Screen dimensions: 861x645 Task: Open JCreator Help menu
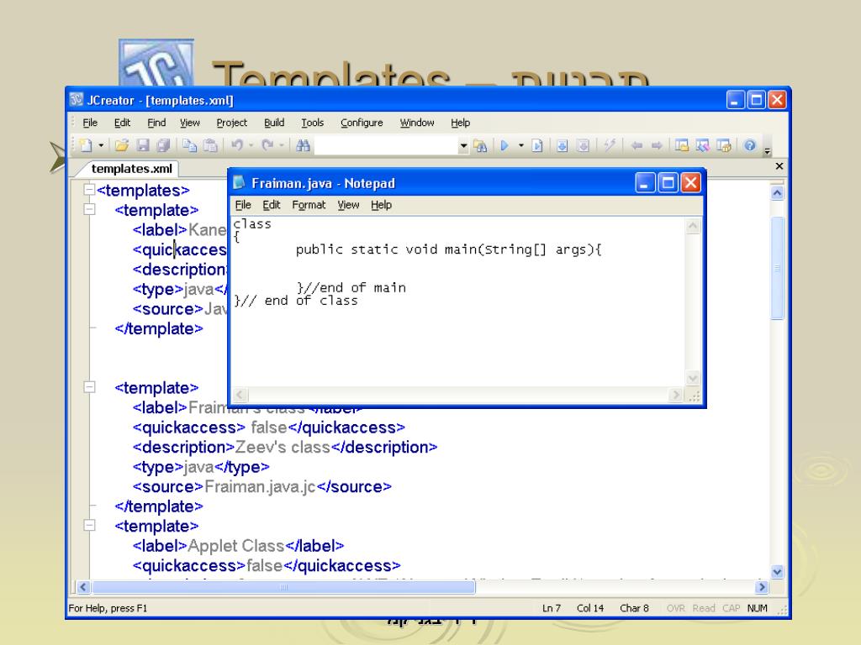click(460, 123)
